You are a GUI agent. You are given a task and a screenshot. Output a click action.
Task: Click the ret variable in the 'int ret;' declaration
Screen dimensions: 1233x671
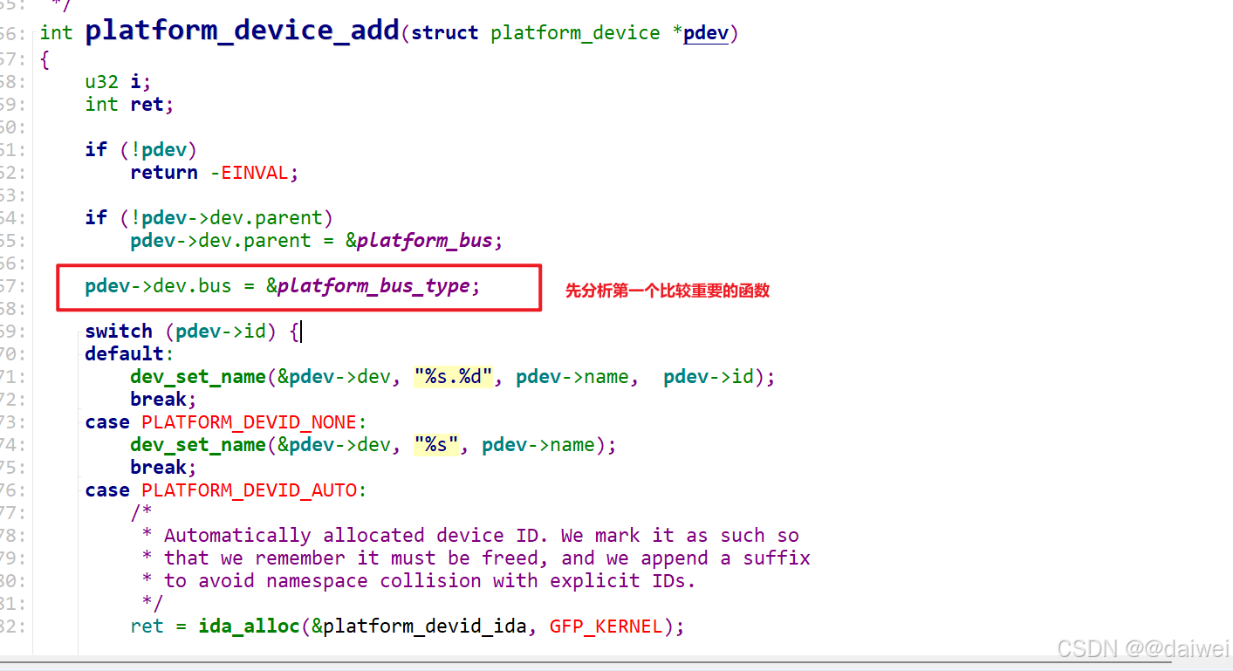147,105
